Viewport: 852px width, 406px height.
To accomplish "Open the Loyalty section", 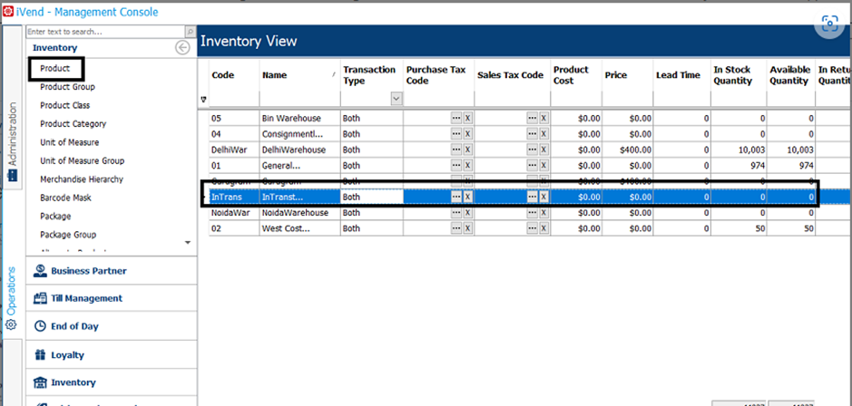I will 112,355.
